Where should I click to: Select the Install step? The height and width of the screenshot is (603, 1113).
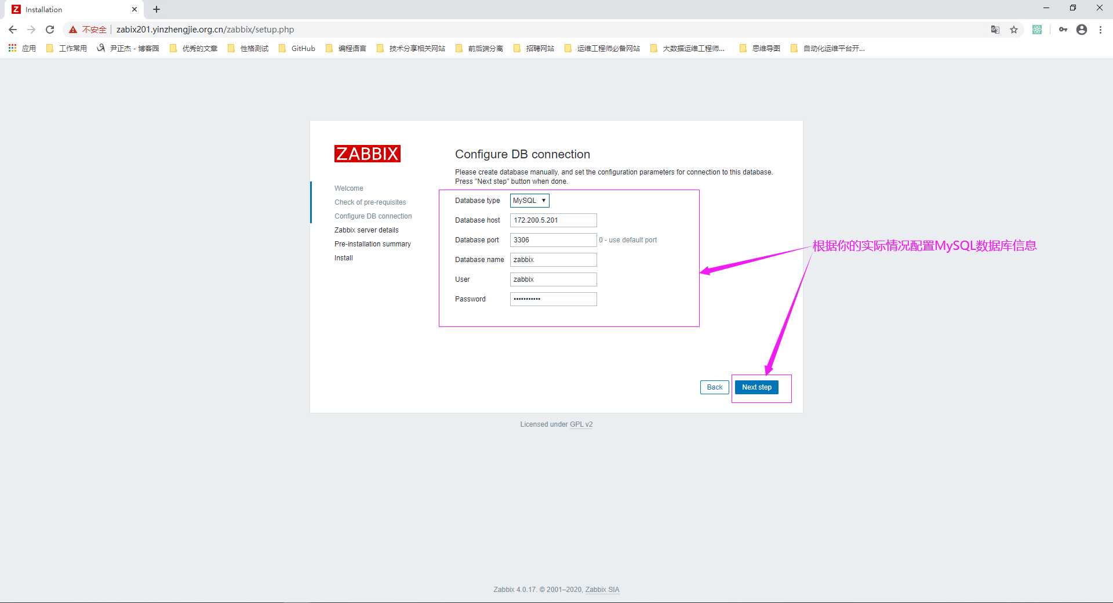tap(343, 258)
